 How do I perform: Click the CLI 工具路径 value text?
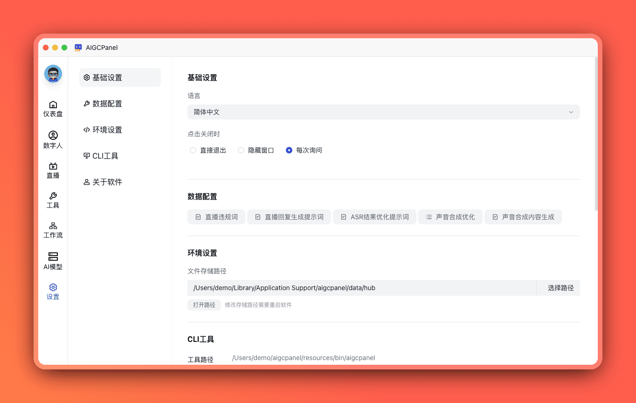click(304, 358)
